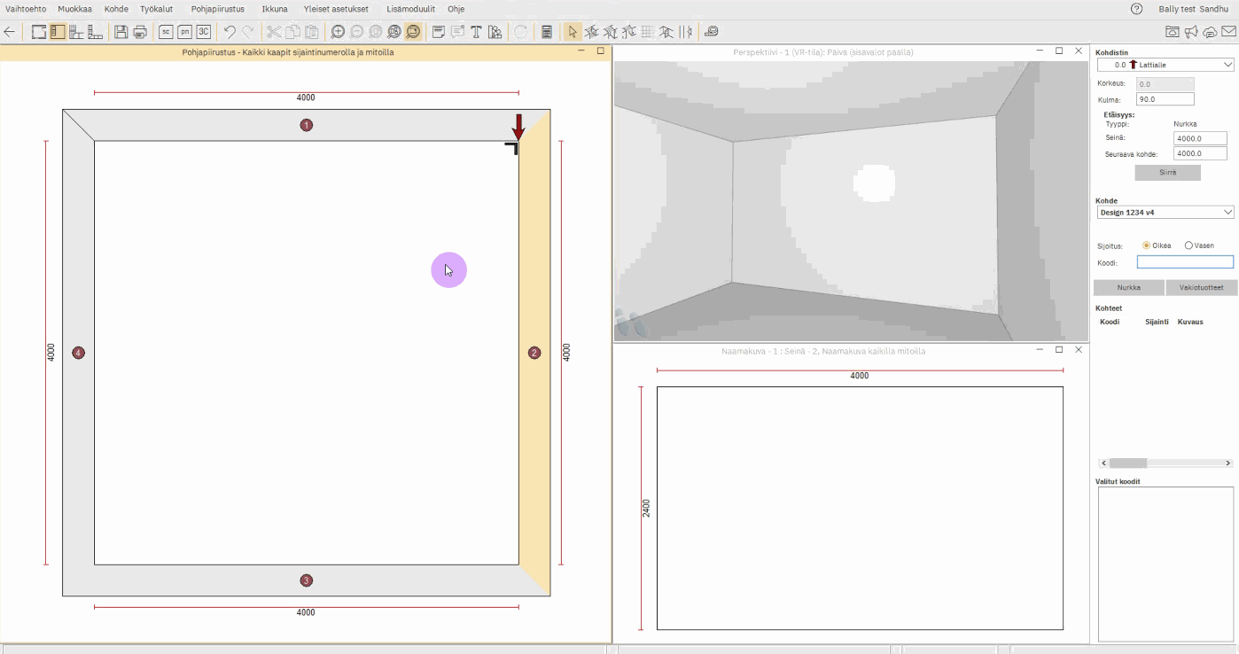Viewport: 1239px width, 654px height.
Task: Choose the Vasen placement option
Action: tap(1188, 245)
